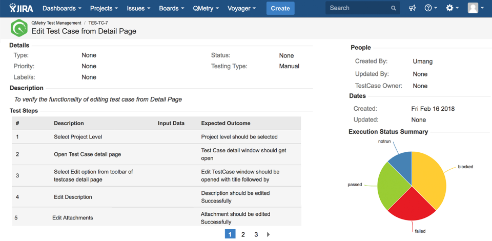
Task: Go to next test steps page arrow
Action: [x=268, y=234]
